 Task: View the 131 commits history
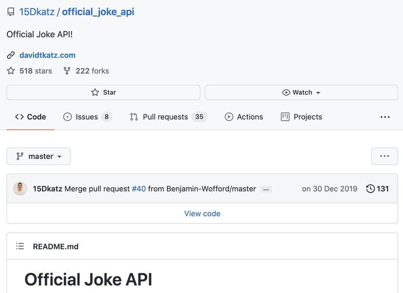coord(377,189)
